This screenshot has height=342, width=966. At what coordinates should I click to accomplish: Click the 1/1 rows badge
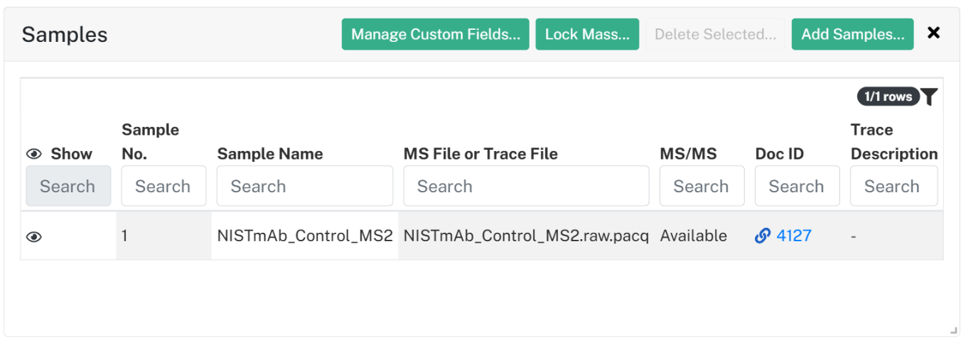tap(889, 96)
